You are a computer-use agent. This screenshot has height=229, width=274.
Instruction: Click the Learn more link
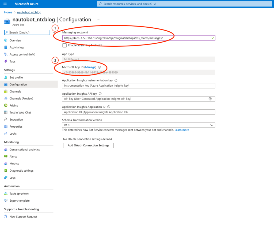pos(182,130)
